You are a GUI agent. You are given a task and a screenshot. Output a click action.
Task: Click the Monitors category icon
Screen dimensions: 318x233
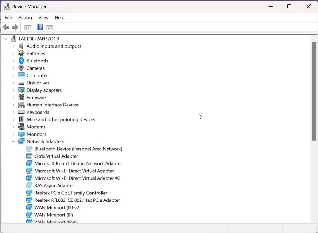coord(21,134)
